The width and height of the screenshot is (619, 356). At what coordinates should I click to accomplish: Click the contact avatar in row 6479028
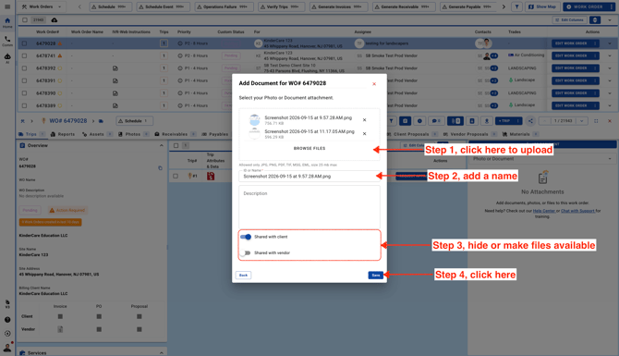[x=486, y=43]
